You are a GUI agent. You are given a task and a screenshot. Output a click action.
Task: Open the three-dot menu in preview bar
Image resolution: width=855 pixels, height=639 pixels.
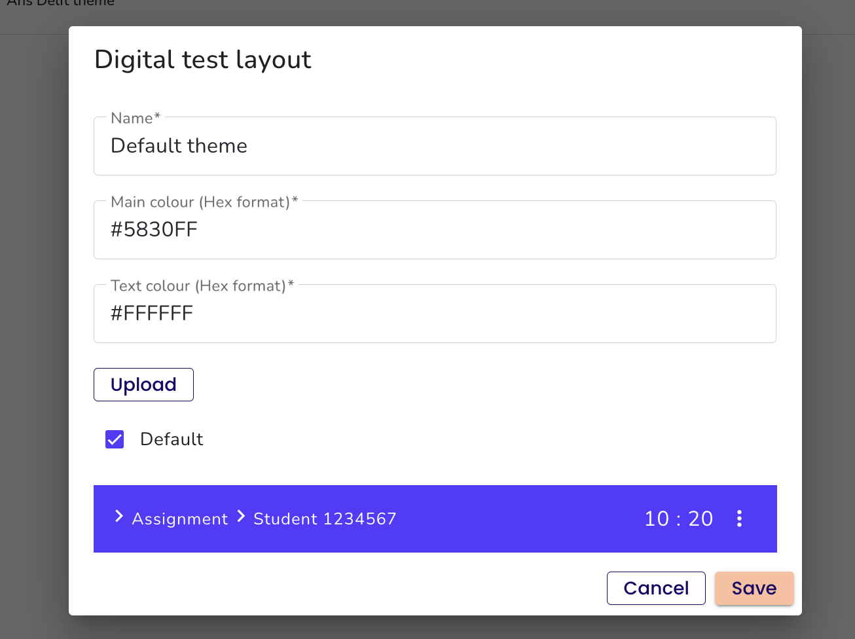click(x=739, y=519)
